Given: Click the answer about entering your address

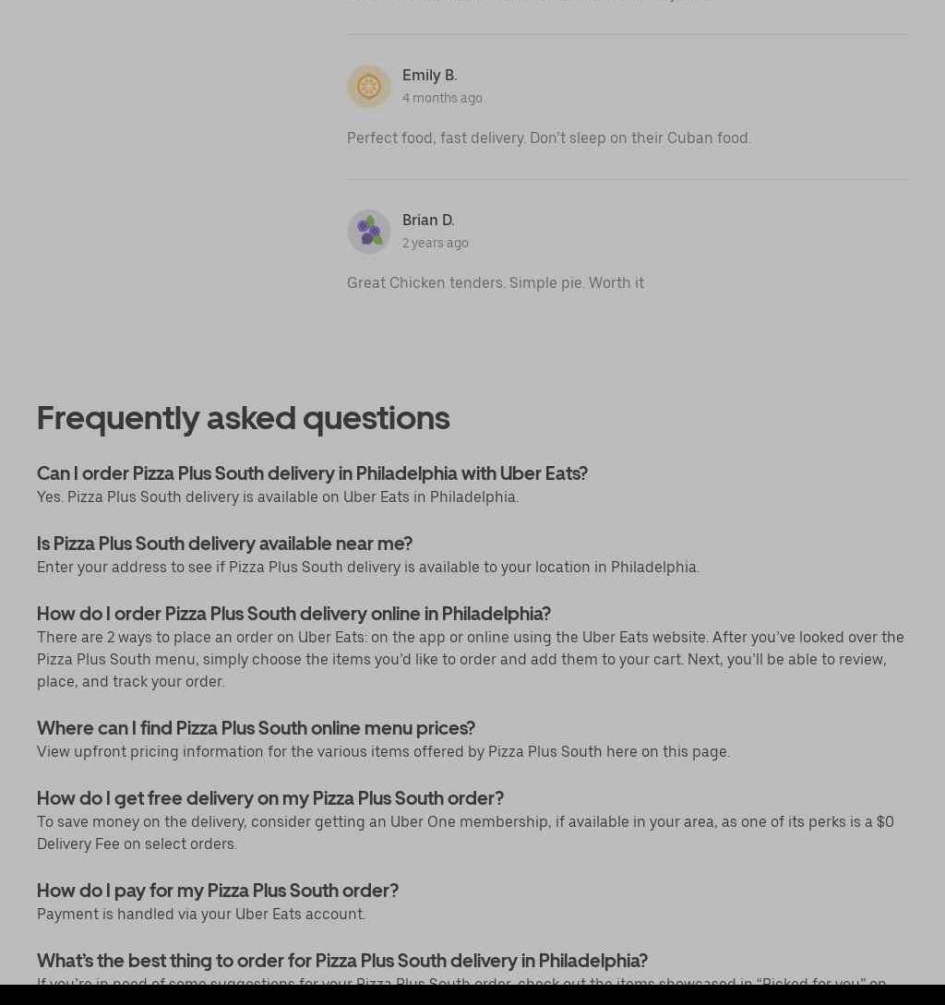Looking at the screenshot, I should [x=367, y=567].
